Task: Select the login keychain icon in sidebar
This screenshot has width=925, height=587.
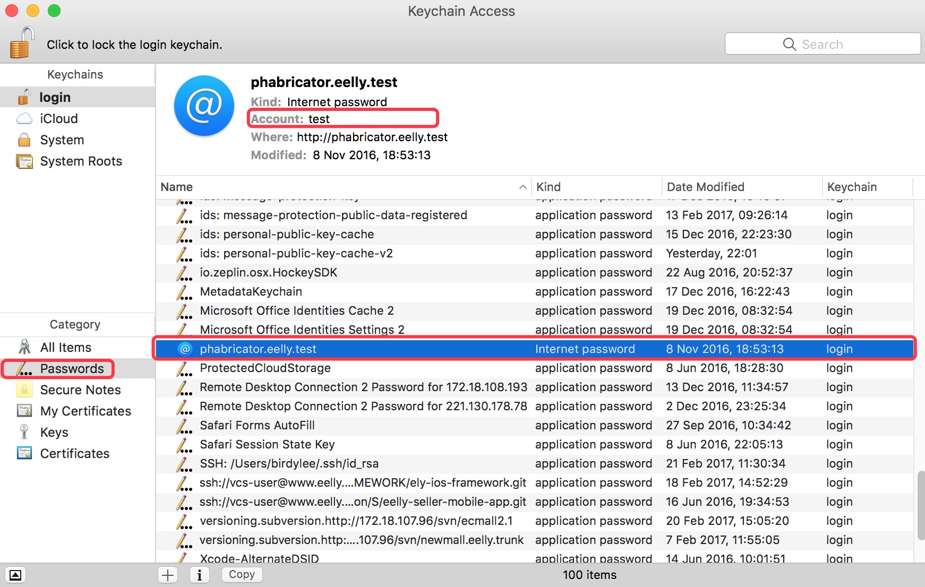Action: click(x=24, y=97)
